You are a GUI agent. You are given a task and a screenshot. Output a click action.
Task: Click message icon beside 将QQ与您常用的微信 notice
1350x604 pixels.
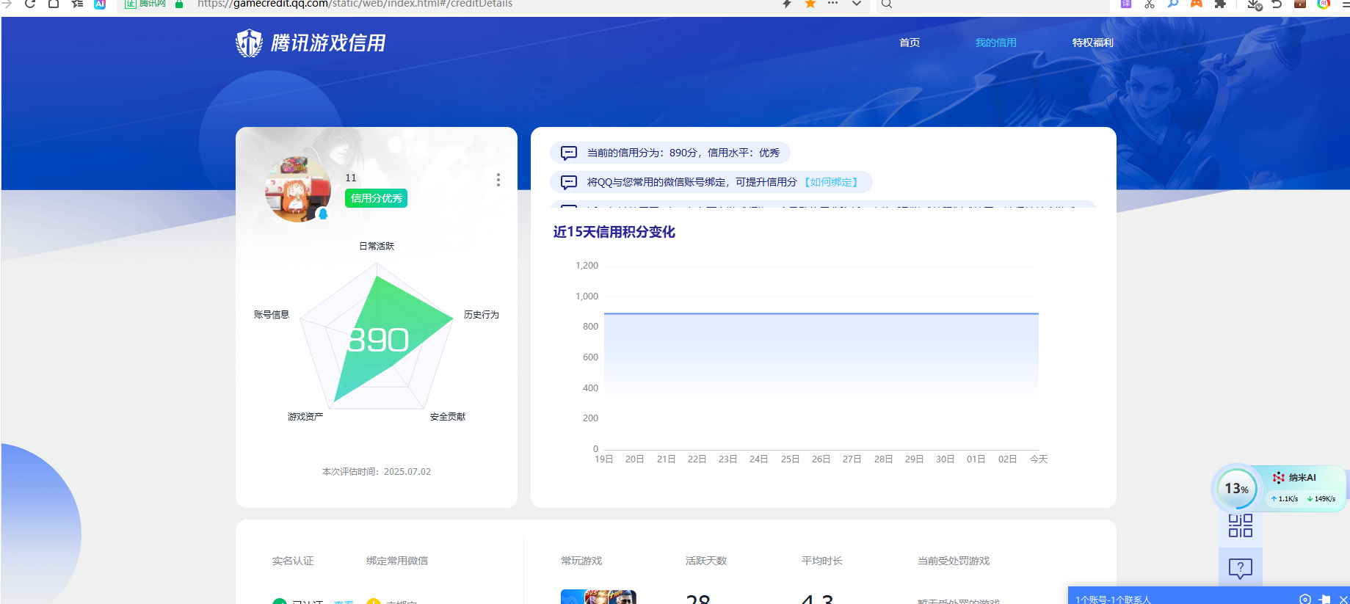coord(569,182)
